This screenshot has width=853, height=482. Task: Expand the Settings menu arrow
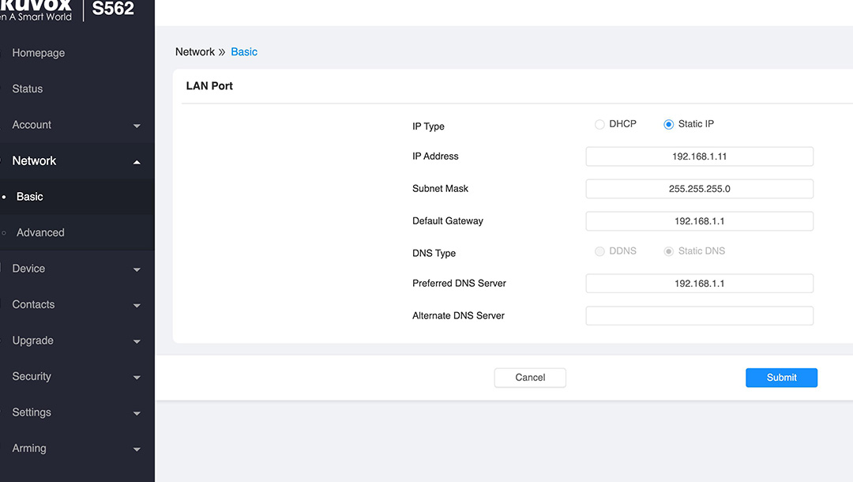click(137, 413)
